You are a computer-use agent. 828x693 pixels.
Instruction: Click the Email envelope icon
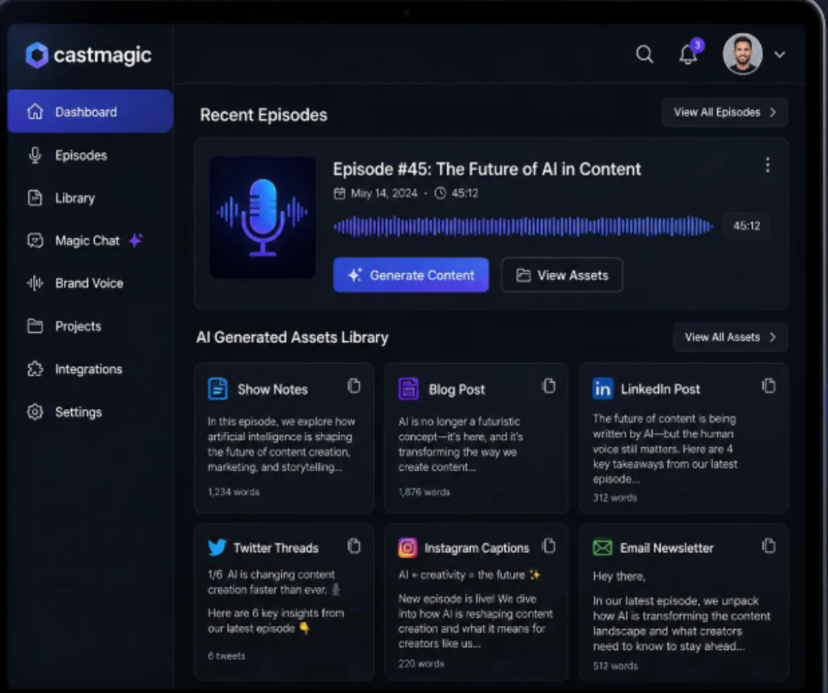coord(602,547)
